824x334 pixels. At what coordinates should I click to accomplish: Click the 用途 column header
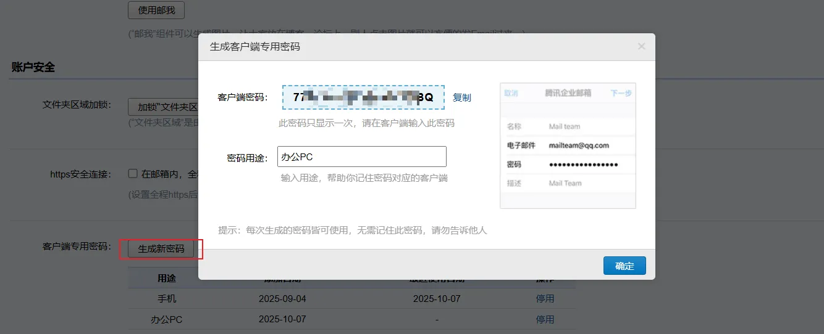(x=167, y=279)
